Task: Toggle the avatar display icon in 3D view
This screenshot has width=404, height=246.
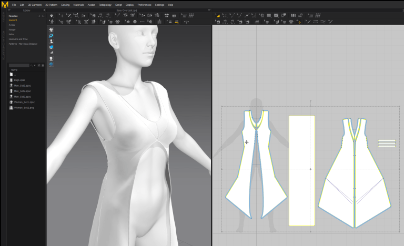Action: pos(51,41)
